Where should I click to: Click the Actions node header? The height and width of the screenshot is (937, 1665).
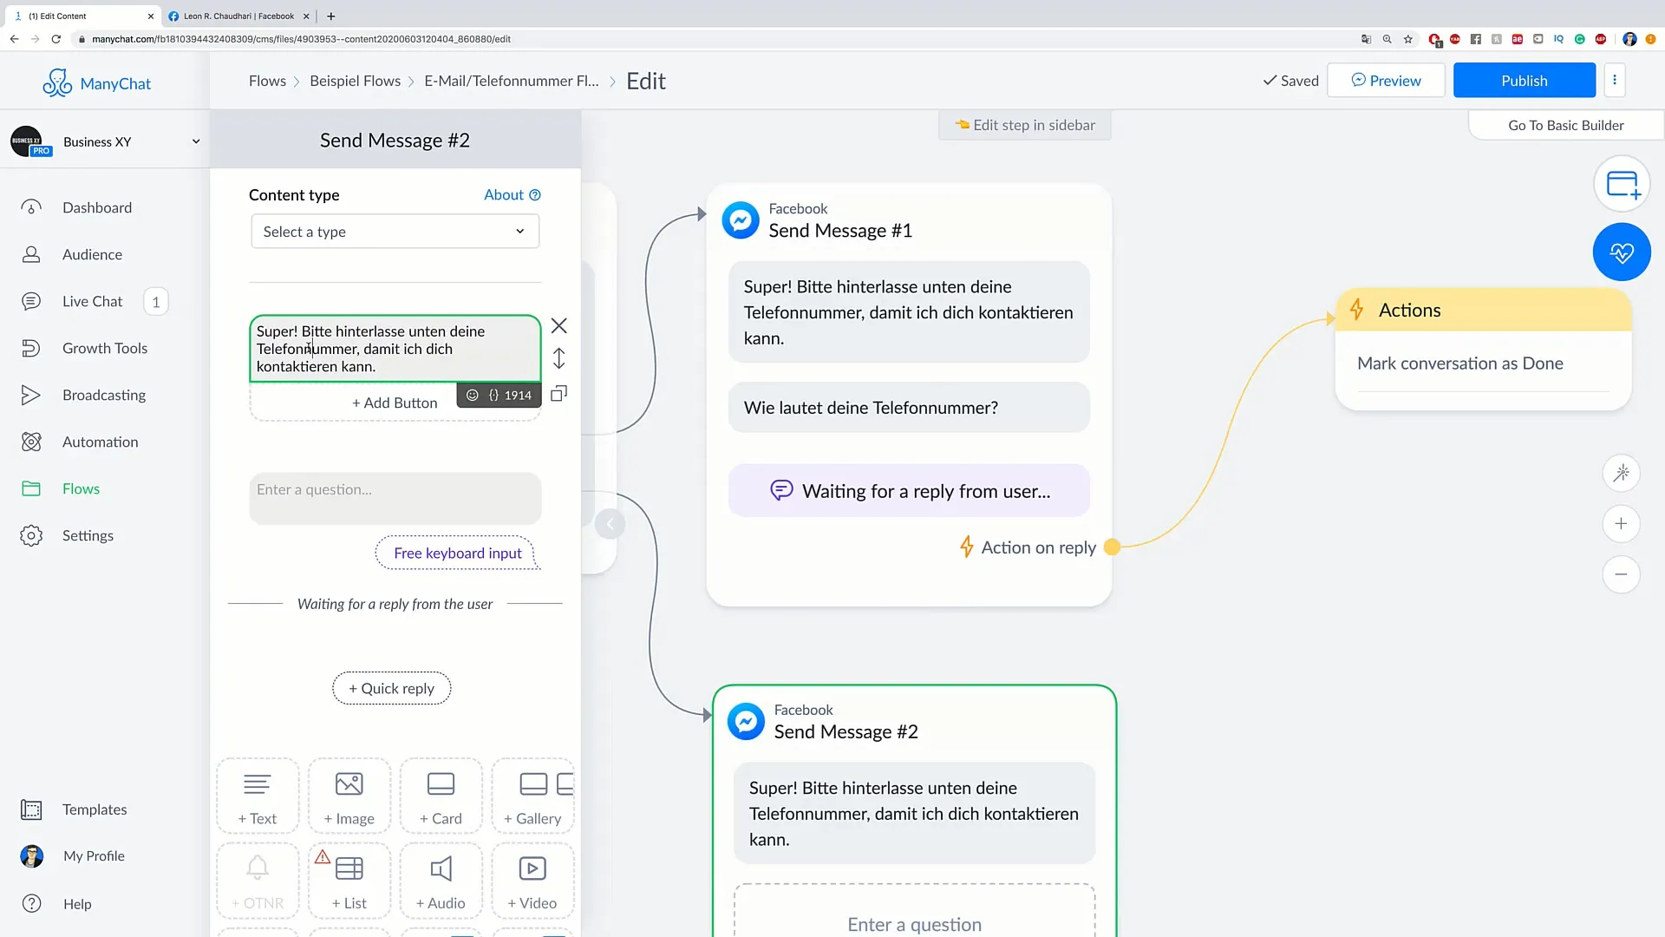pos(1483,311)
